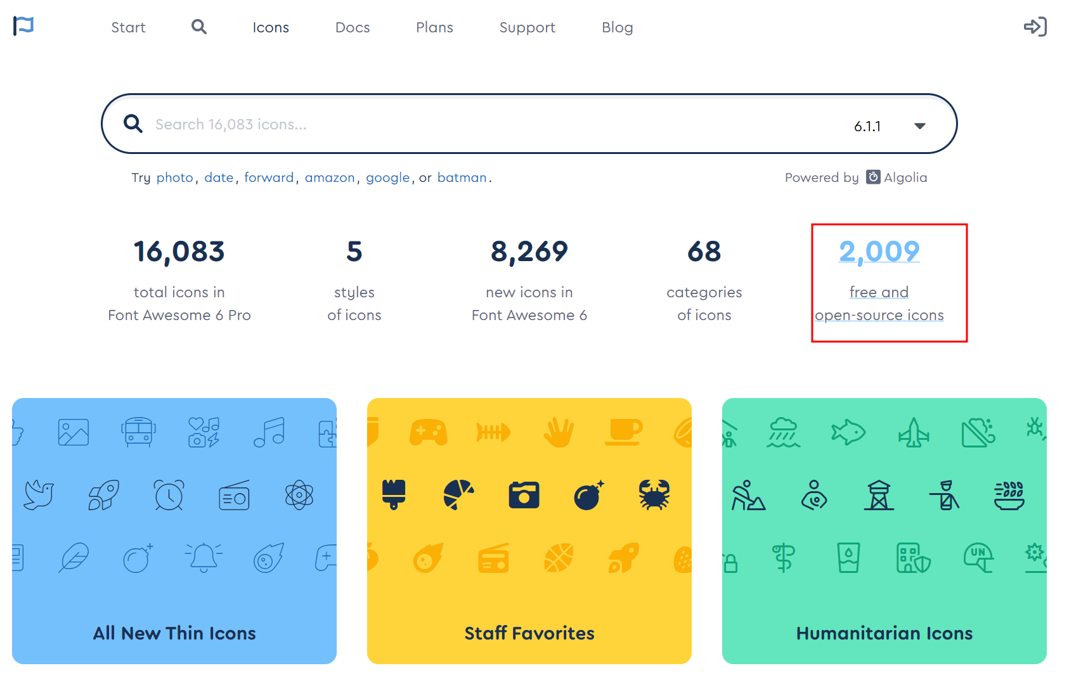
Task: Open the All New Thin Icons card title
Action: pyautogui.click(x=174, y=633)
